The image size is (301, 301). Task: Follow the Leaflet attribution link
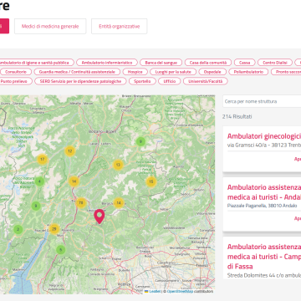point(155,291)
